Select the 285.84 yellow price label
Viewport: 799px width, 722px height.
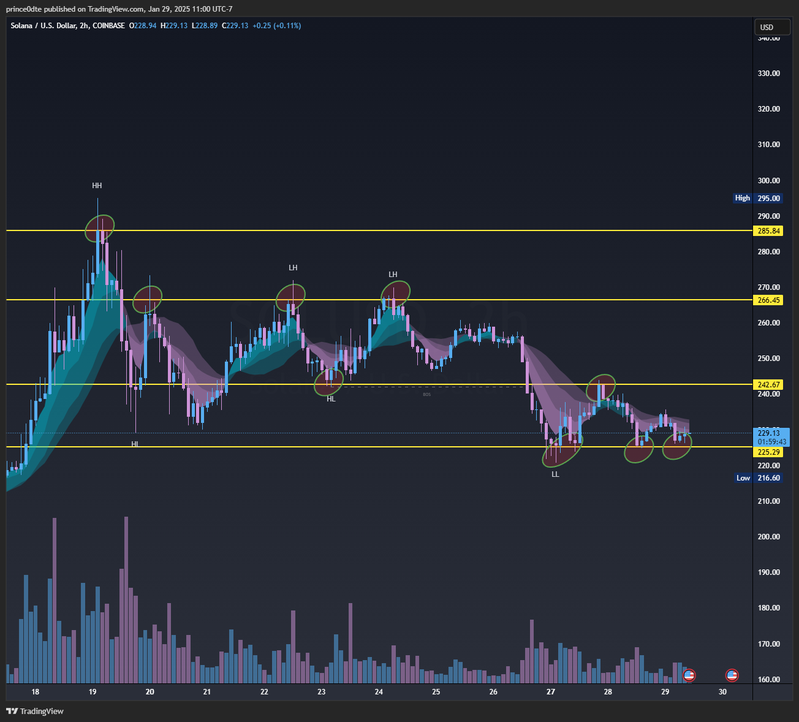[x=769, y=231]
